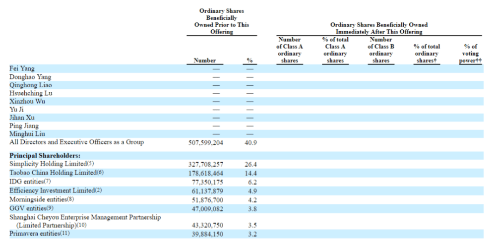Select Simplicity Holding Limited row label
The width and height of the screenshot is (496, 242).
[x=52, y=164]
